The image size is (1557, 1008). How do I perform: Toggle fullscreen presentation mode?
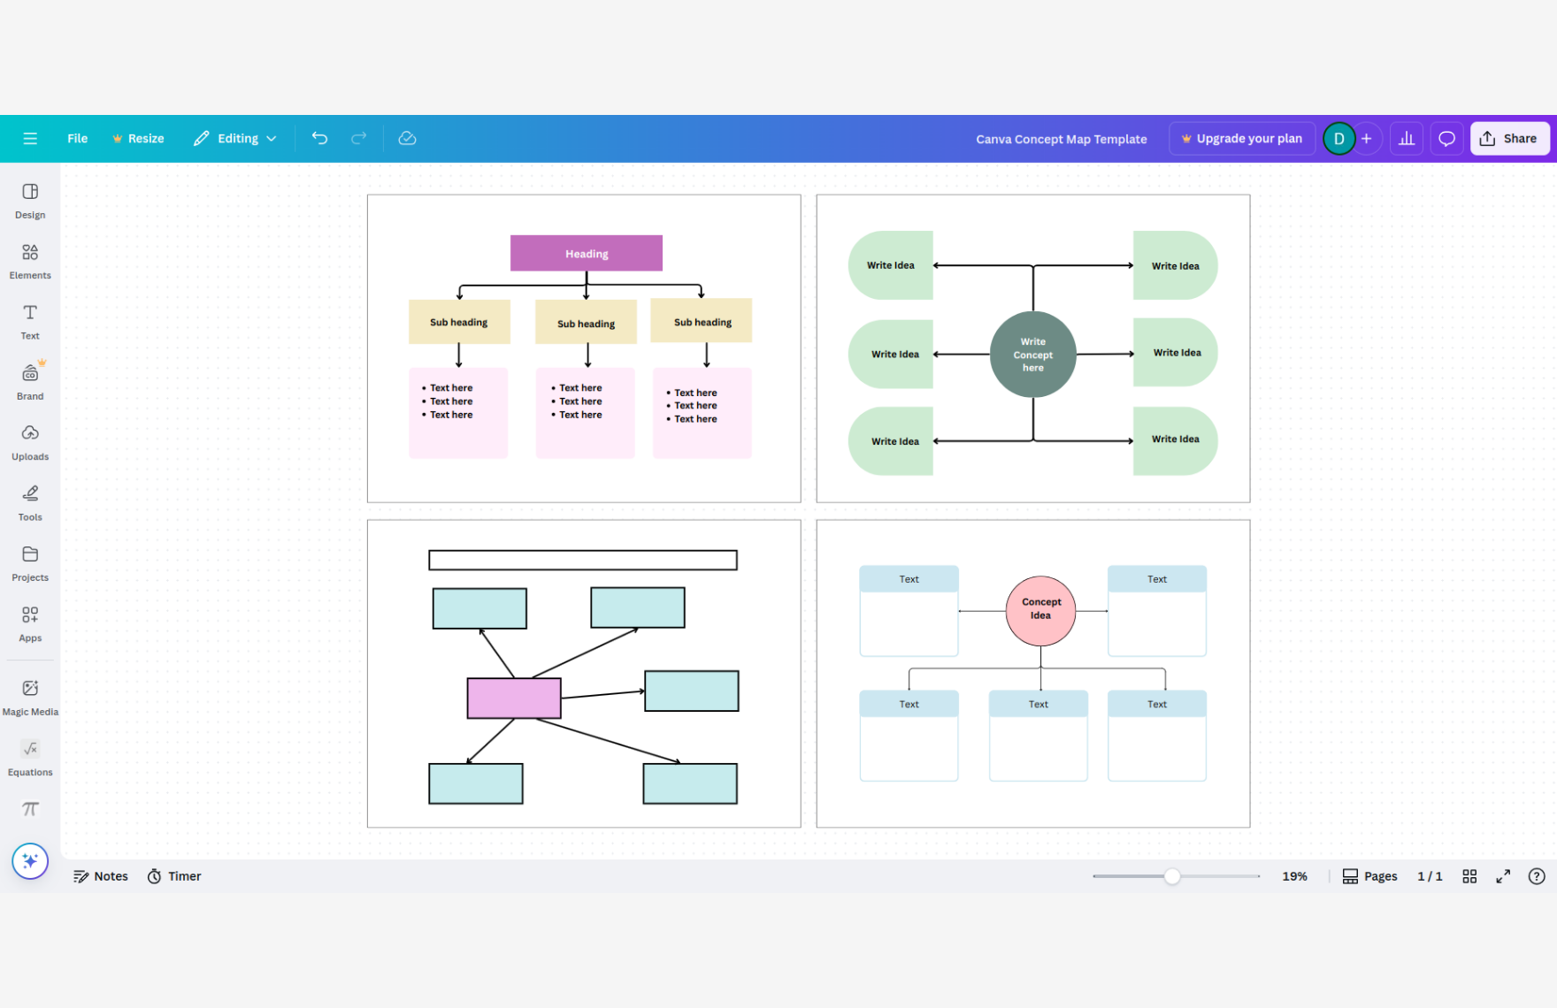[1503, 876]
